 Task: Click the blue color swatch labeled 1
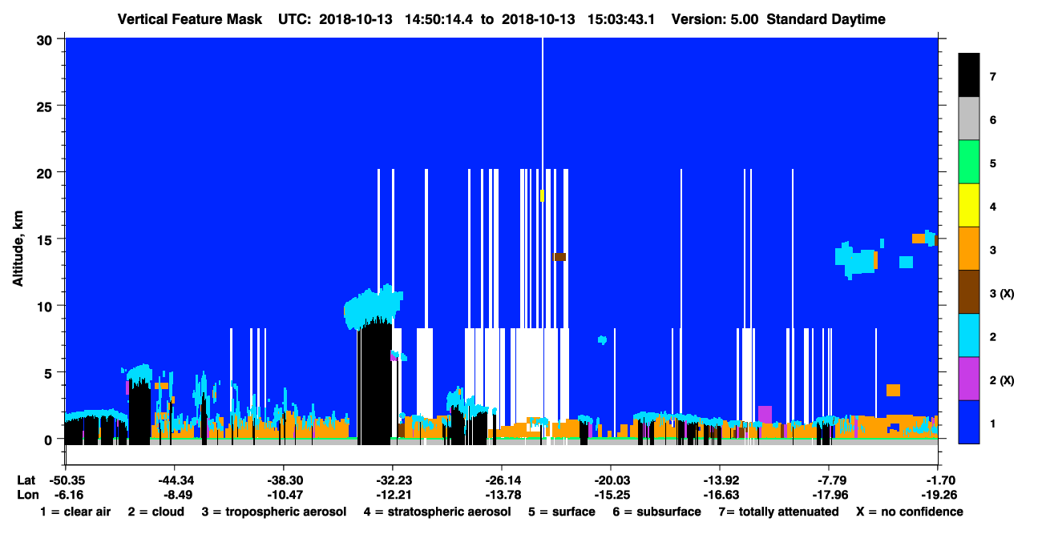click(969, 422)
